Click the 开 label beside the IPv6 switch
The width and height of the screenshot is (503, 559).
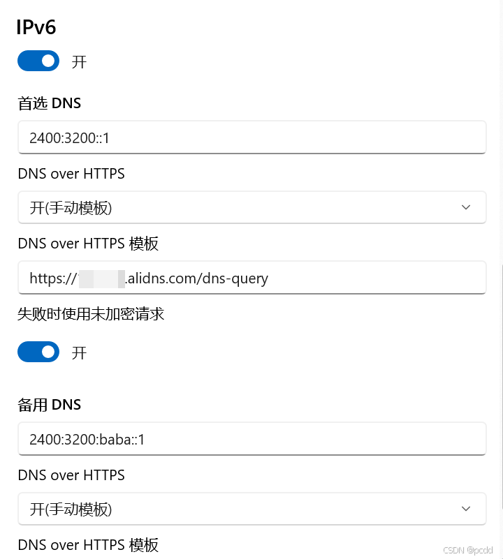pos(79,61)
